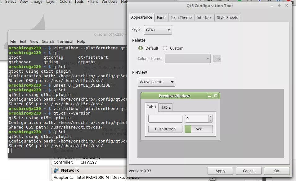Click the Network section icon in VirtualBox
The height and width of the screenshot is (181, 296).
tap(56, 170)
